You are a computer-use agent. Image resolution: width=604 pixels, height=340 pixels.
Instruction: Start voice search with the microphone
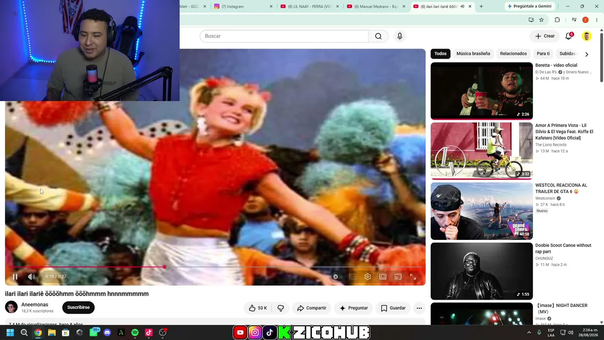400,36
